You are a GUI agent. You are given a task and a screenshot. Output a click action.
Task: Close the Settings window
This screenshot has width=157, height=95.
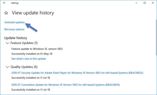[153, 3]
